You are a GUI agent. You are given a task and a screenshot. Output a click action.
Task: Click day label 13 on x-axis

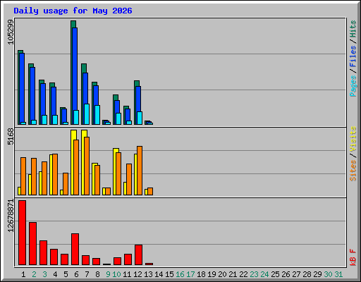click(148, 274)
